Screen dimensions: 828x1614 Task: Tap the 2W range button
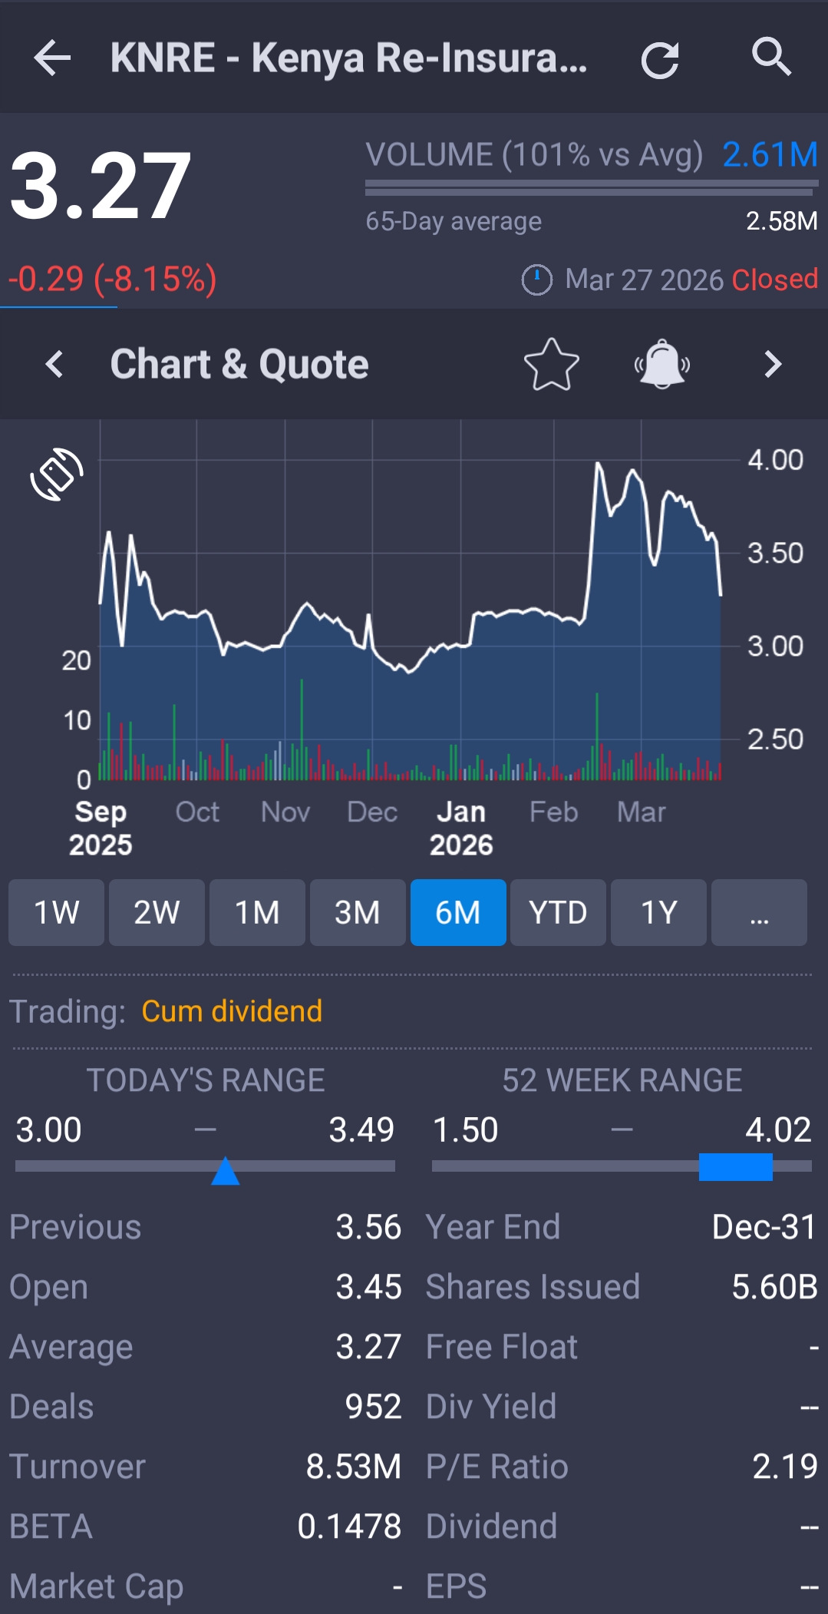(x=157, y=912)
